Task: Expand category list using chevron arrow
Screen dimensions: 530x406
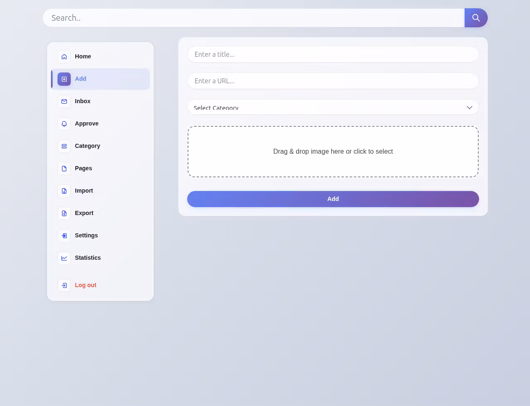Action: pos(469,108)
